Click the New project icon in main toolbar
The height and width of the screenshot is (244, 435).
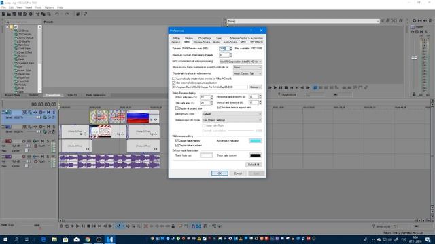click(3, 14)
